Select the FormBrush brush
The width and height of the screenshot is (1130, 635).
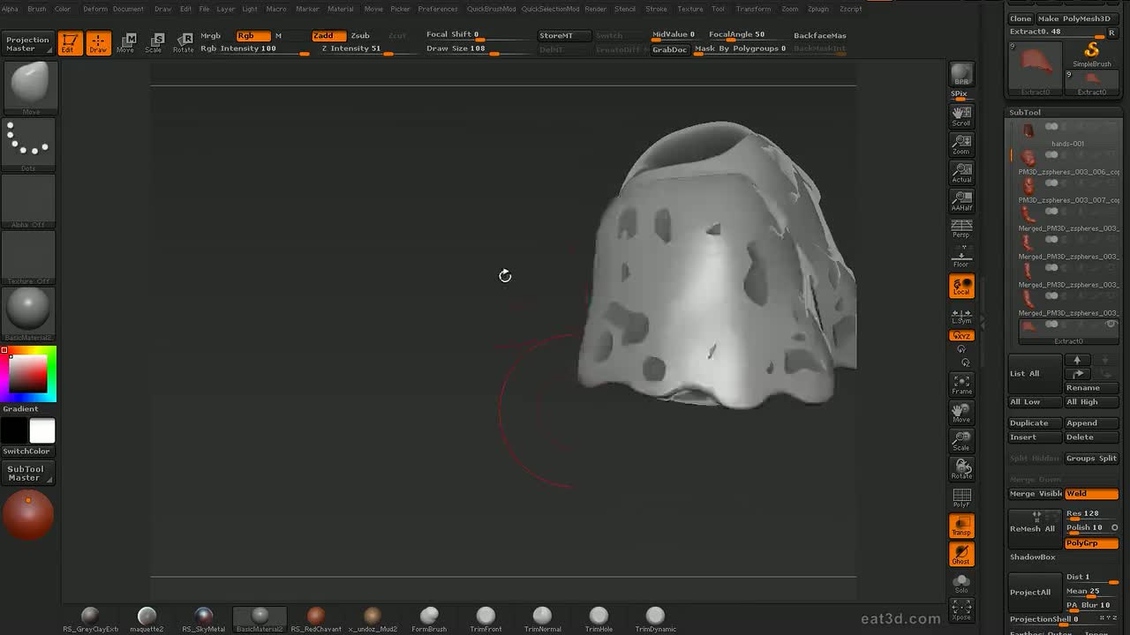[x=429, y=619]
